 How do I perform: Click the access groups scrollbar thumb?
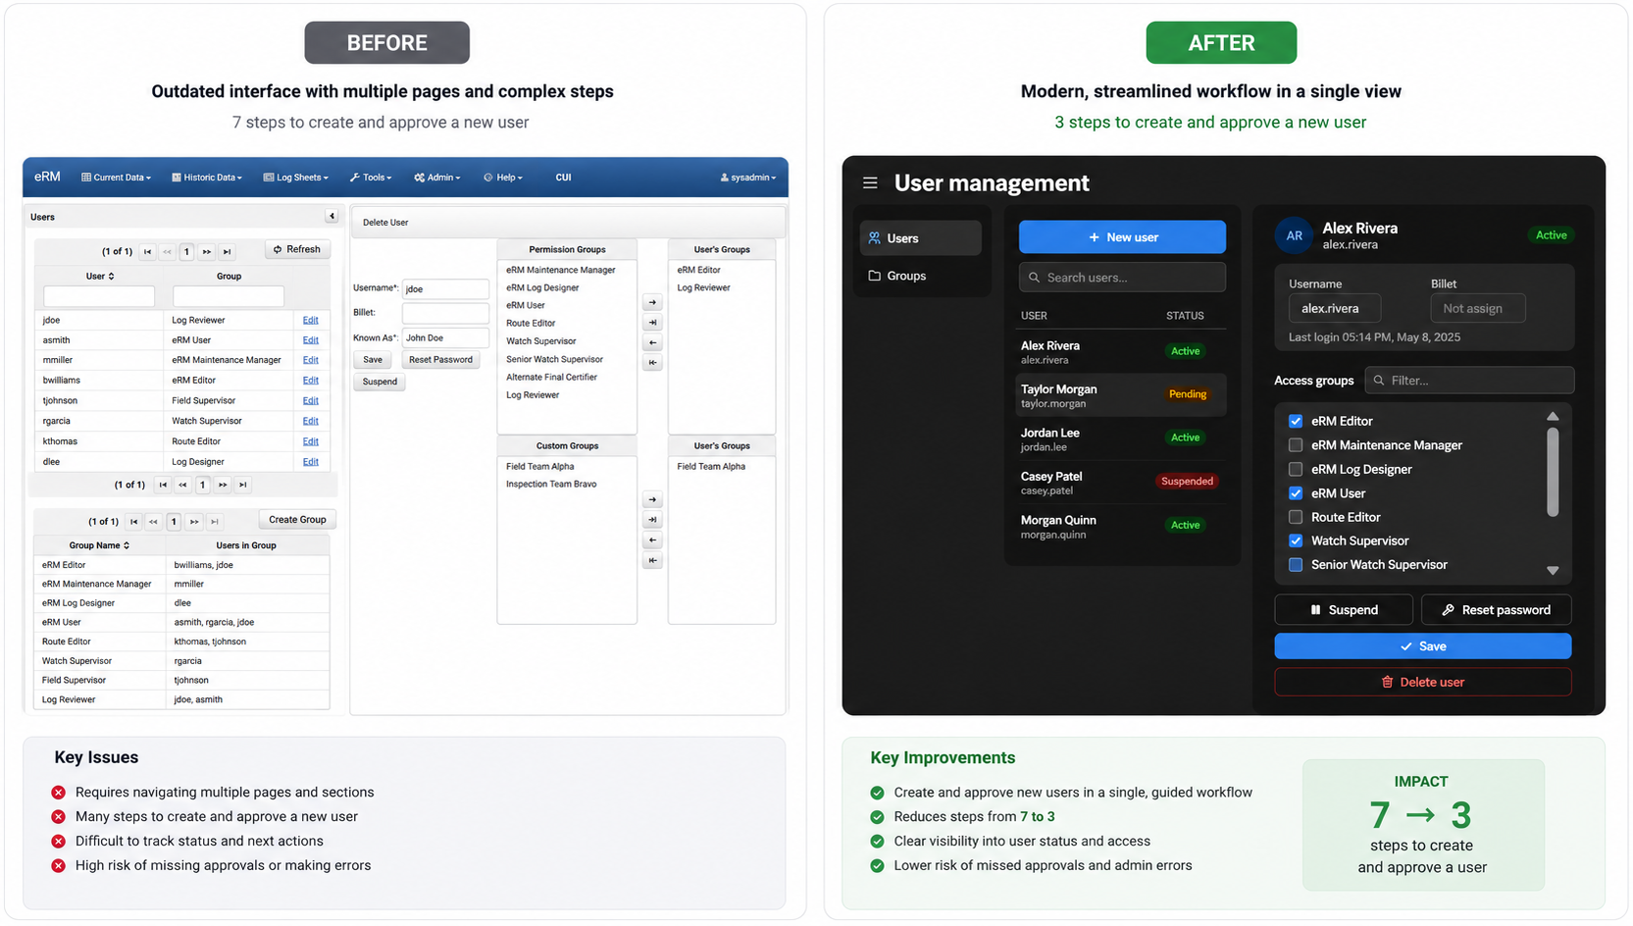[1553, 472]
